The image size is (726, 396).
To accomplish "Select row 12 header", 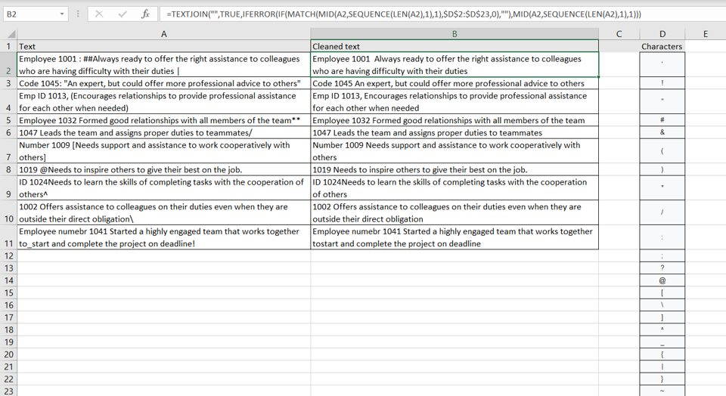I will point(8,256).
